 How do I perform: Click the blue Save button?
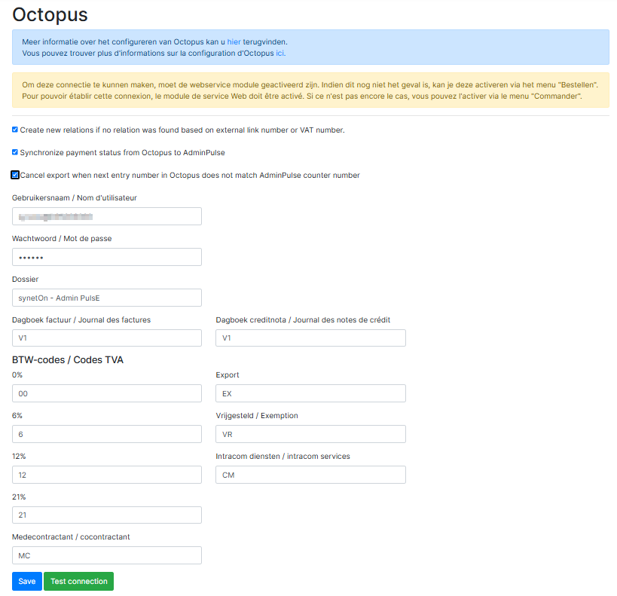point(27,581)
